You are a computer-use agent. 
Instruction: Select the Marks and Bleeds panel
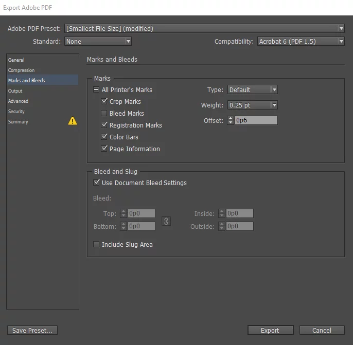(43, 80)
